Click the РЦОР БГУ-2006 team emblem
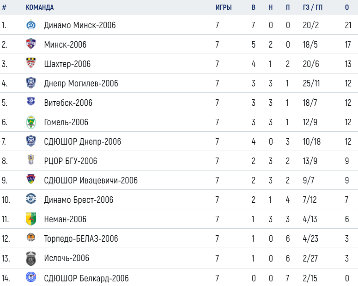358x286 pixels. (31, 159)
